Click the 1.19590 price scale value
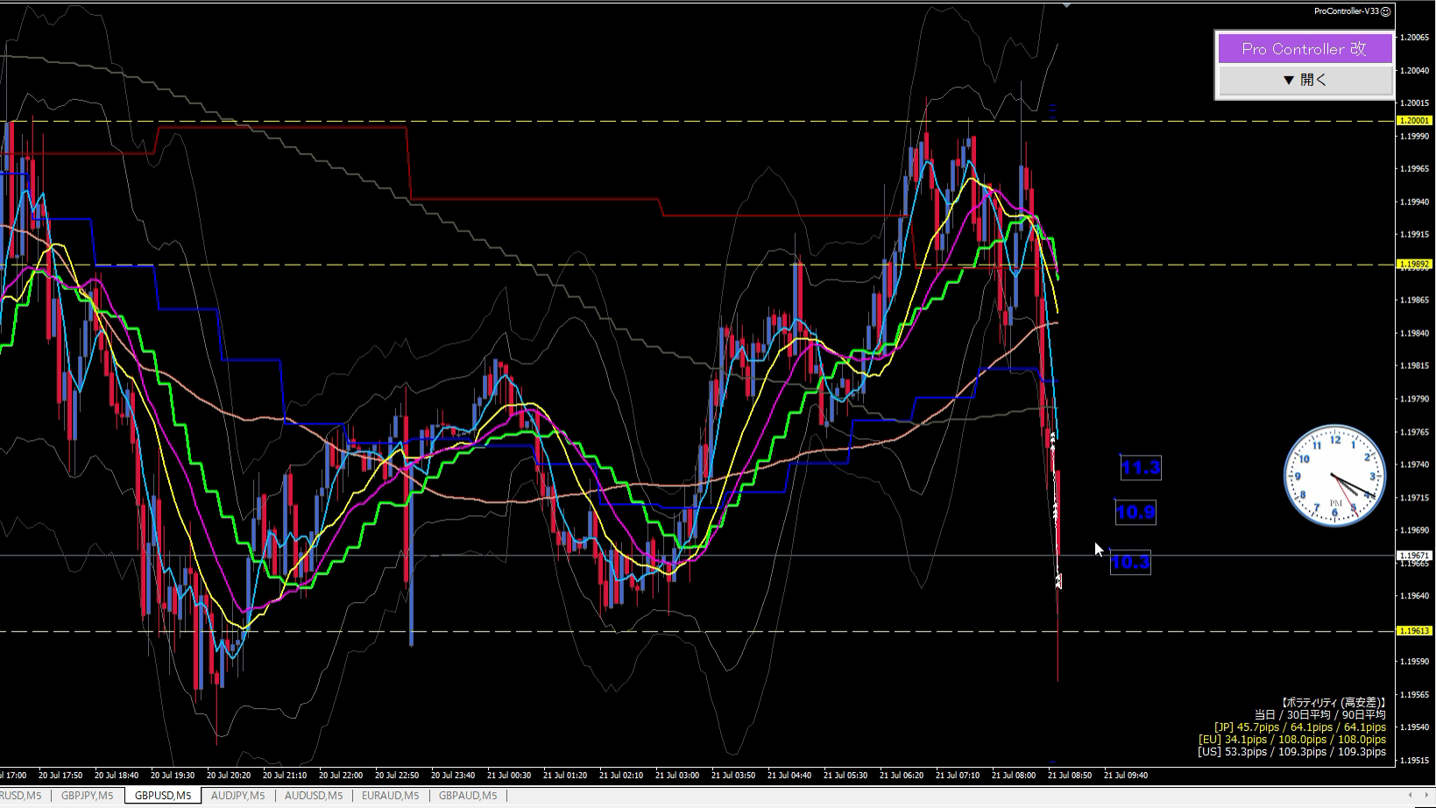This screenshot has height=808, width=1436. coord(1415,662)
